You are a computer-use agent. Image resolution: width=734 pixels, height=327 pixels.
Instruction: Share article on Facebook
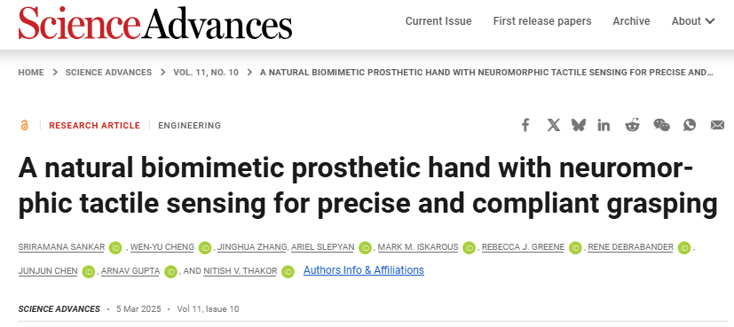525,125
